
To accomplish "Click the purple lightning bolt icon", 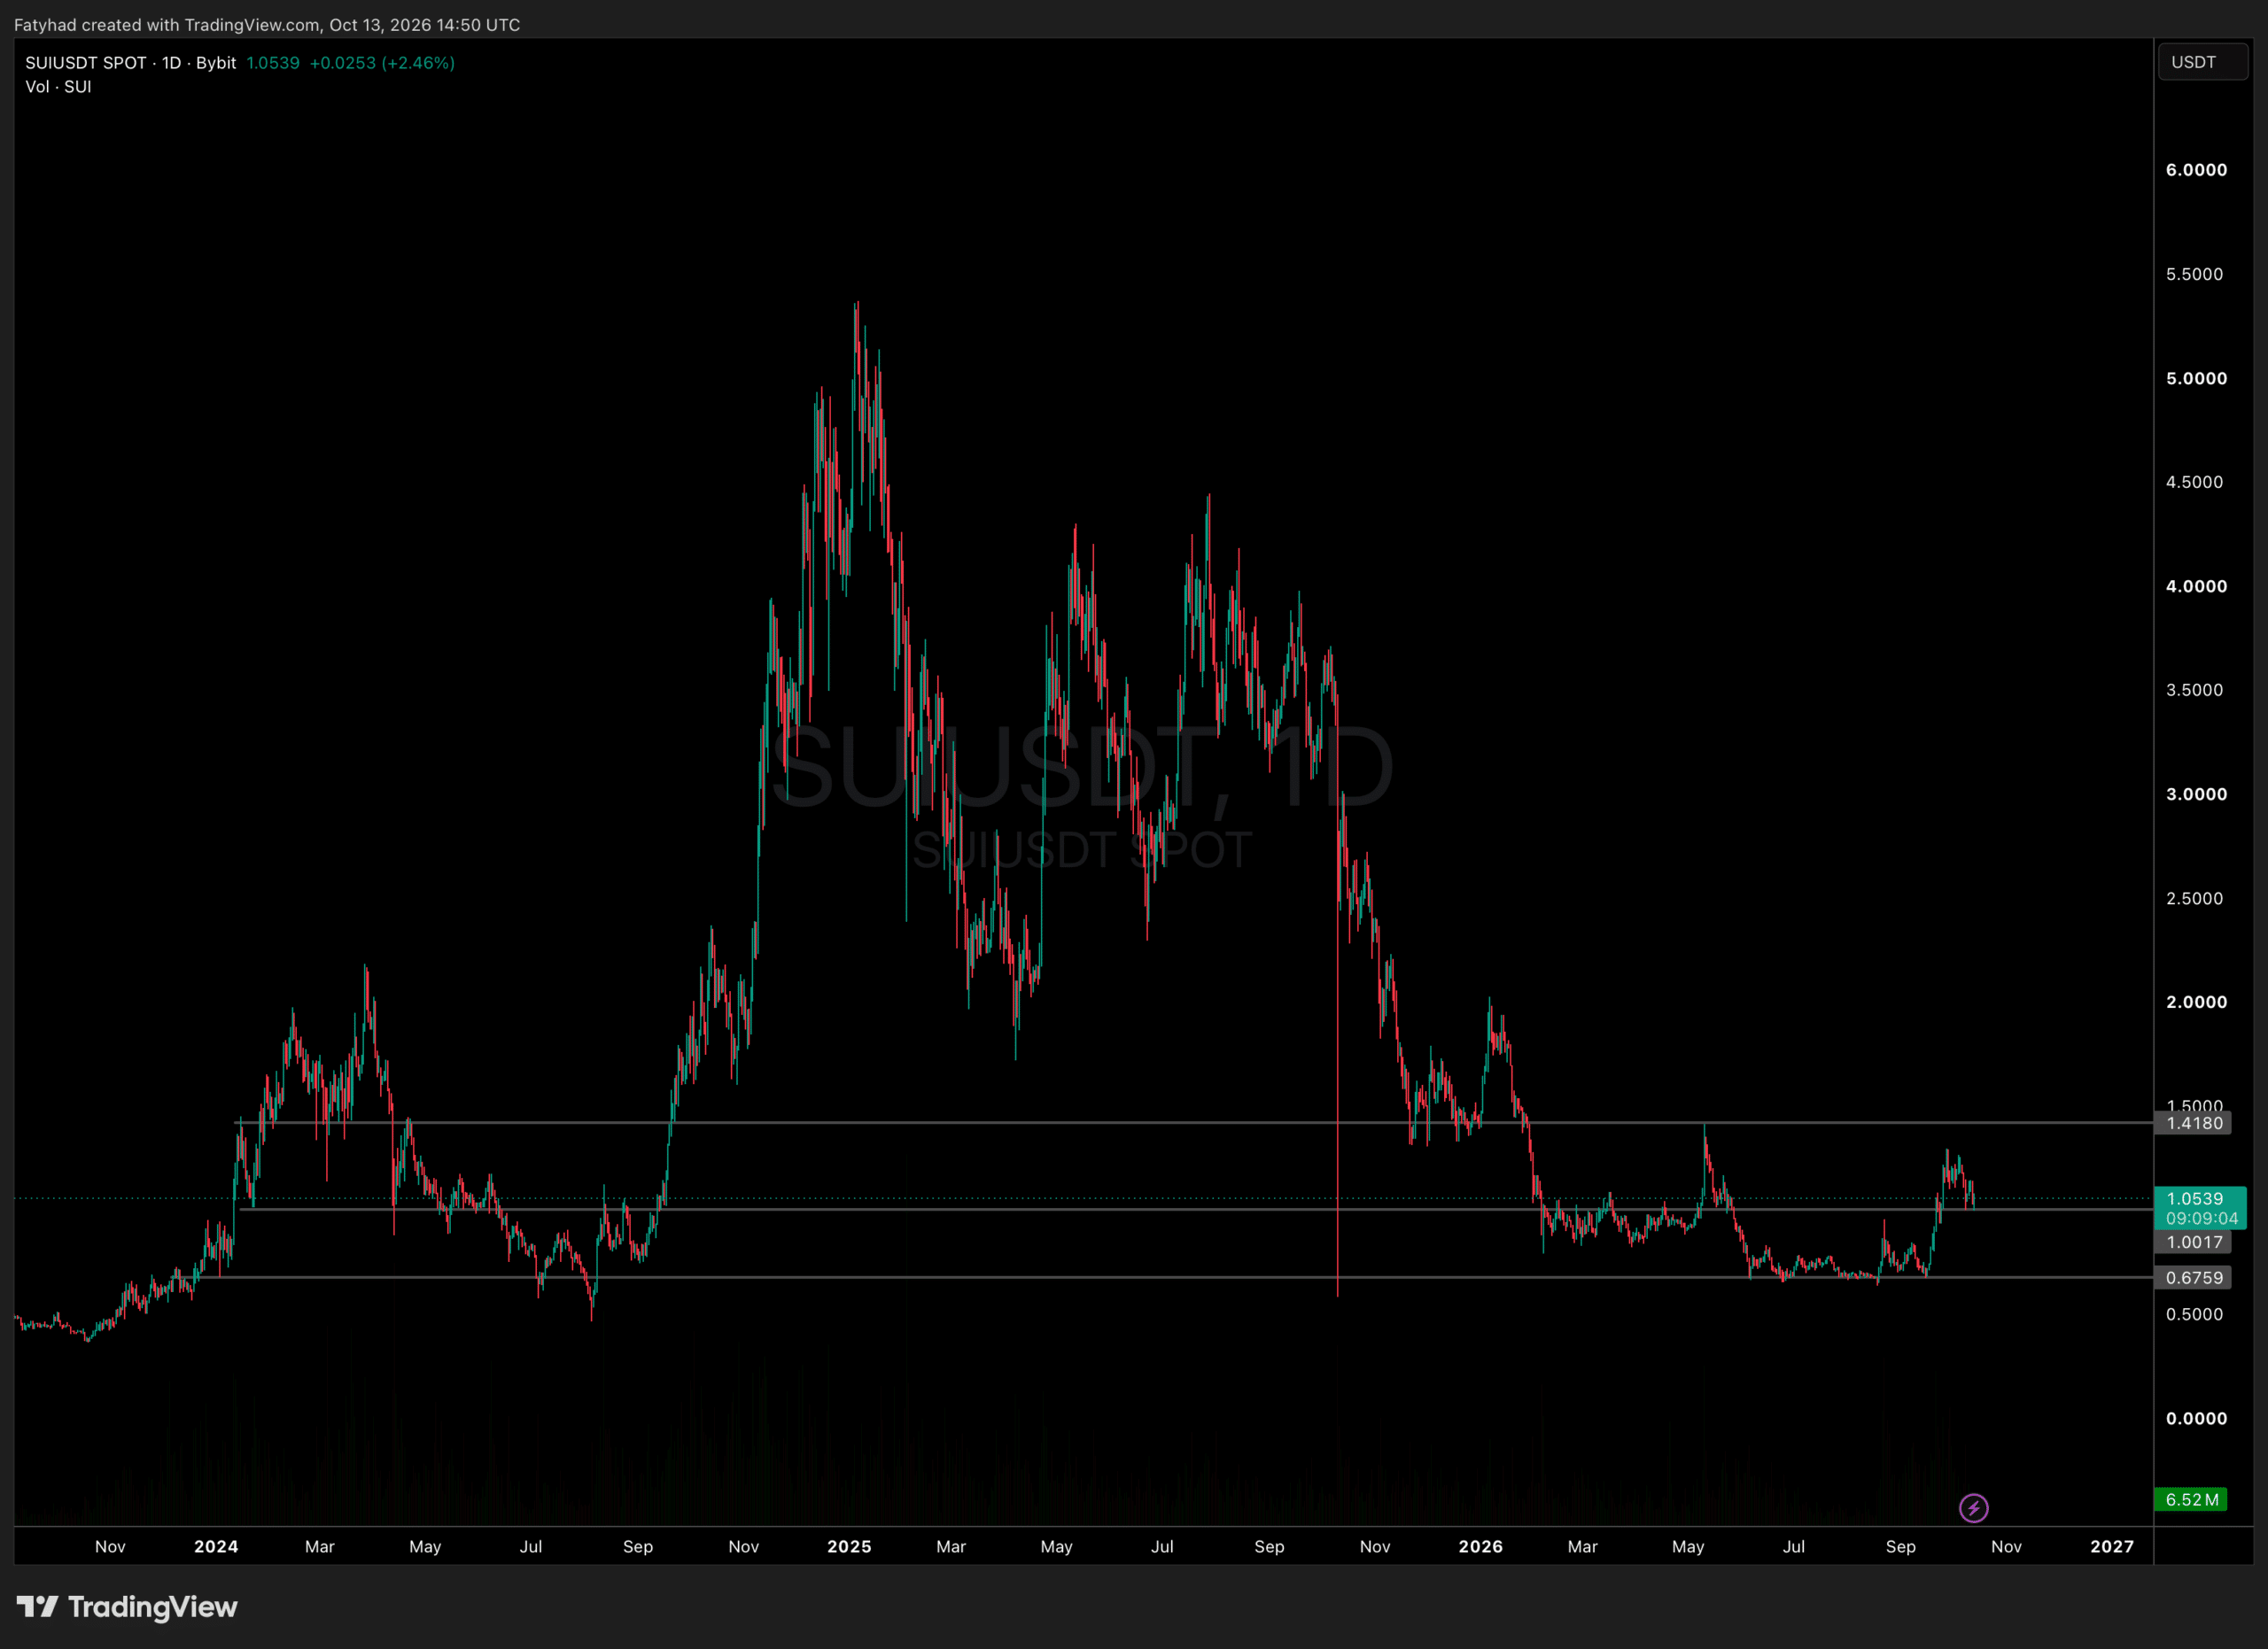I will coord(1973,1507).
